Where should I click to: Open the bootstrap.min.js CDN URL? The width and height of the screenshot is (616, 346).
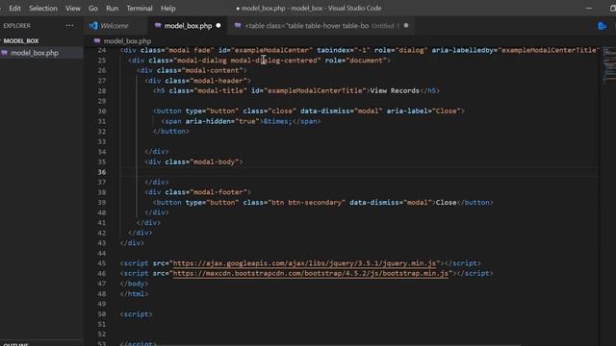[310, 273]
